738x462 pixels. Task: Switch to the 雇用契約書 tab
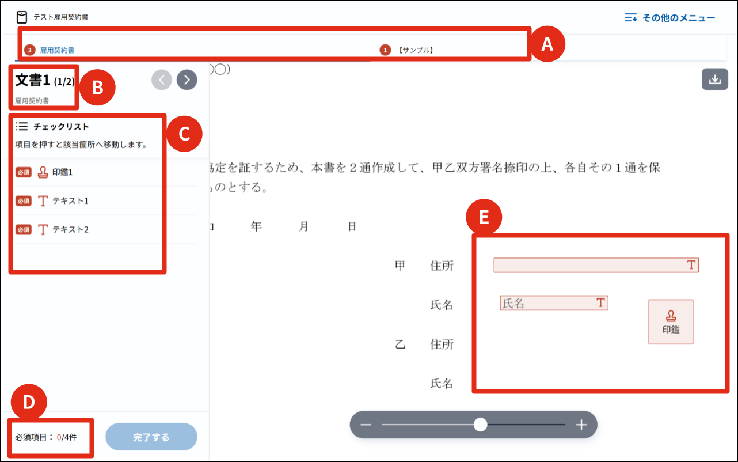tap(57, 50)
